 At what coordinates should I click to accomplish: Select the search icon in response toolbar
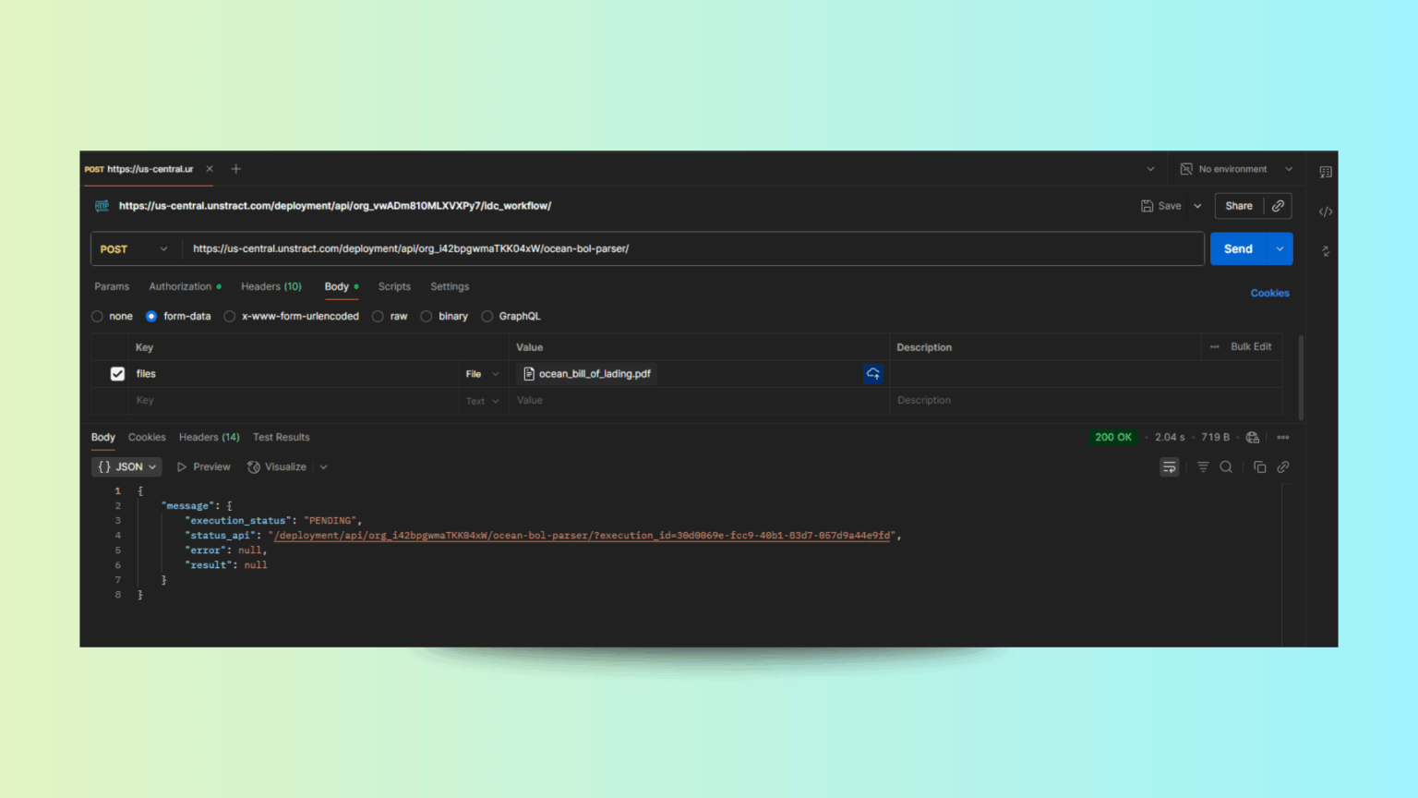(x=1226, y=466)
